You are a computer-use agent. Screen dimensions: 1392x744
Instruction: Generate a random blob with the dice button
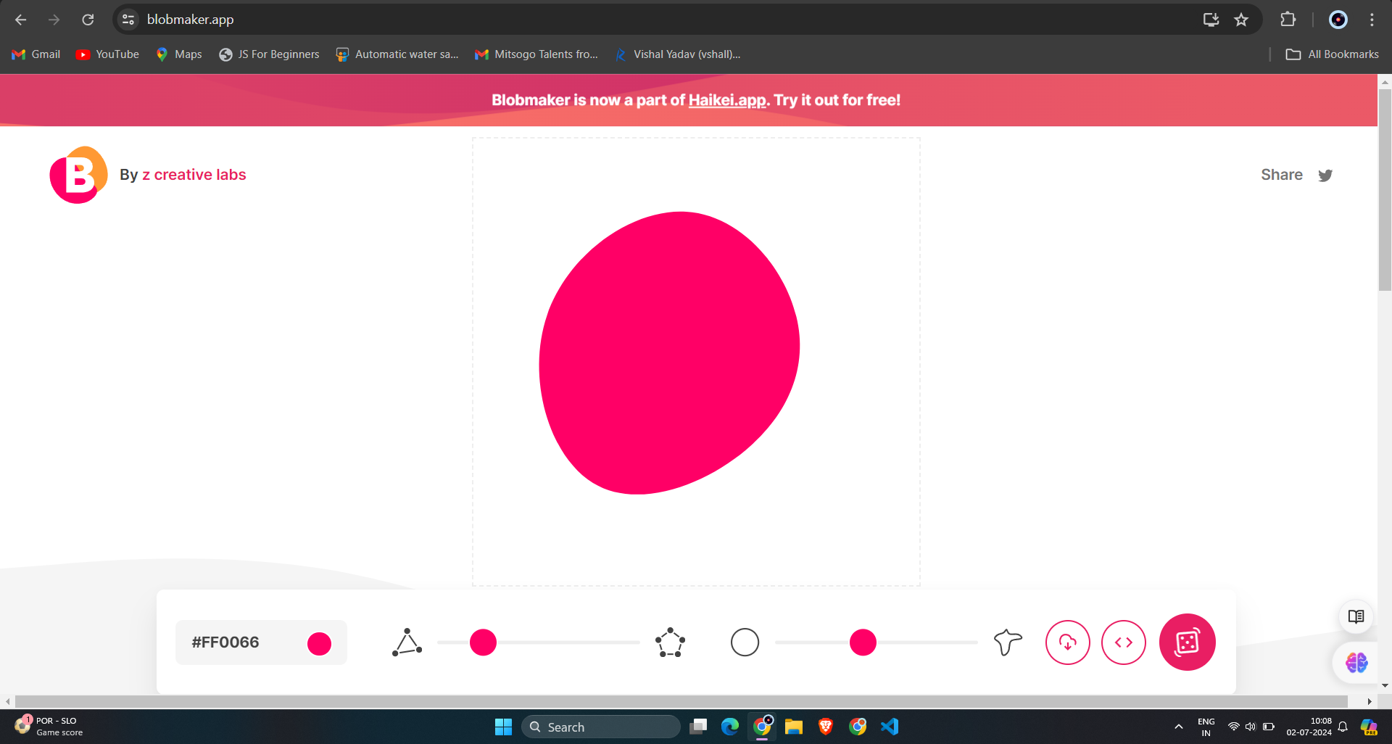pyautogui.click(x=1187, y=642)
